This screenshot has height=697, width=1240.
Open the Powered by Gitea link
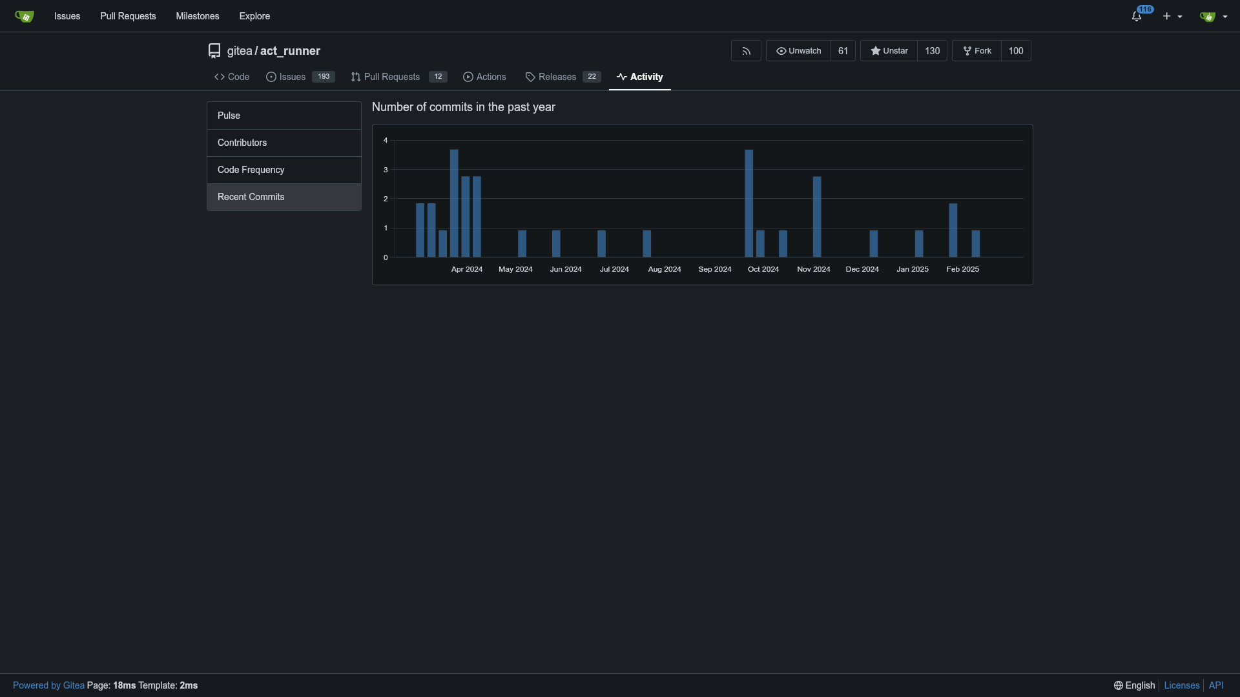[x=48, y=685]
